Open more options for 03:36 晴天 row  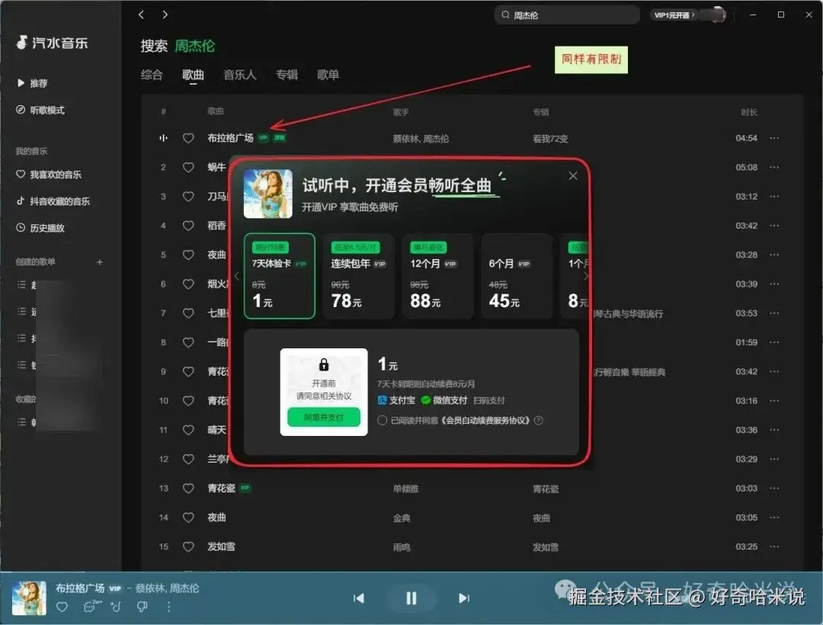point(774,430)
